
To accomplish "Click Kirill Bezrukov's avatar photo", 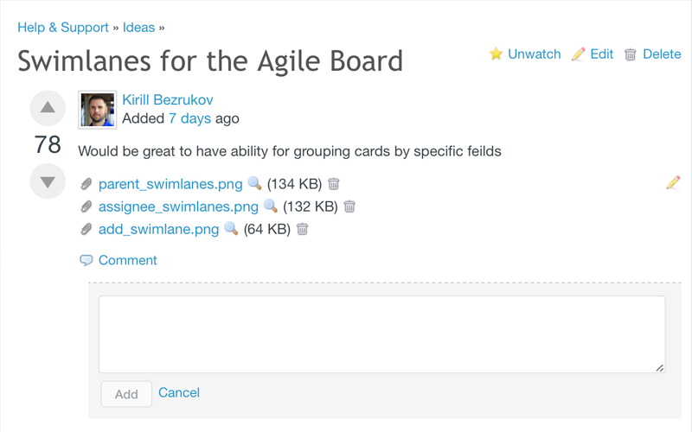I will (x=98, y=109).
